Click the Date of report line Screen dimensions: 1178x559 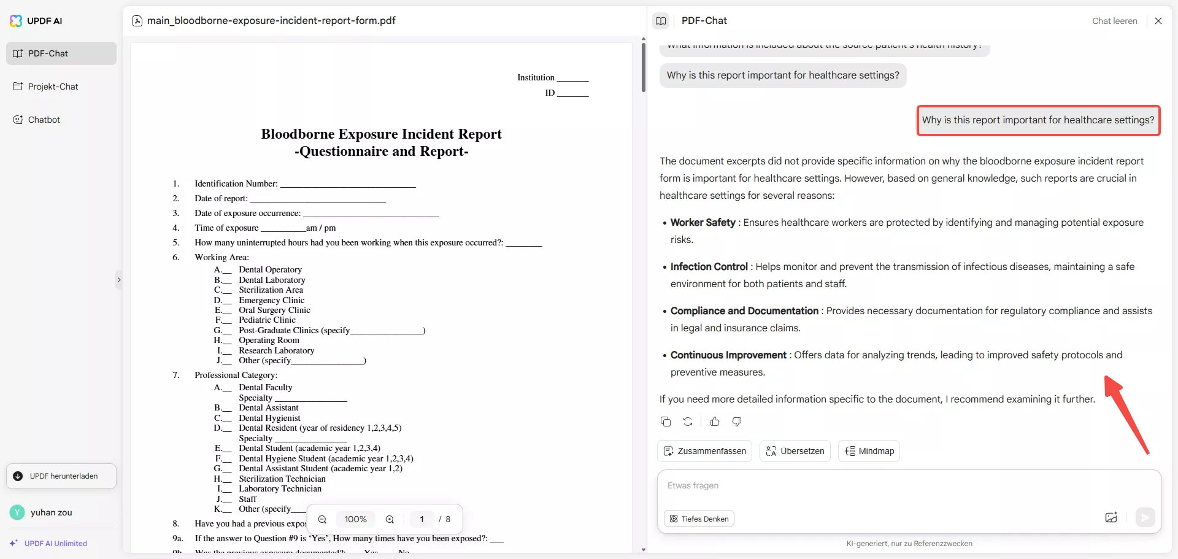(x=290, y=198)
